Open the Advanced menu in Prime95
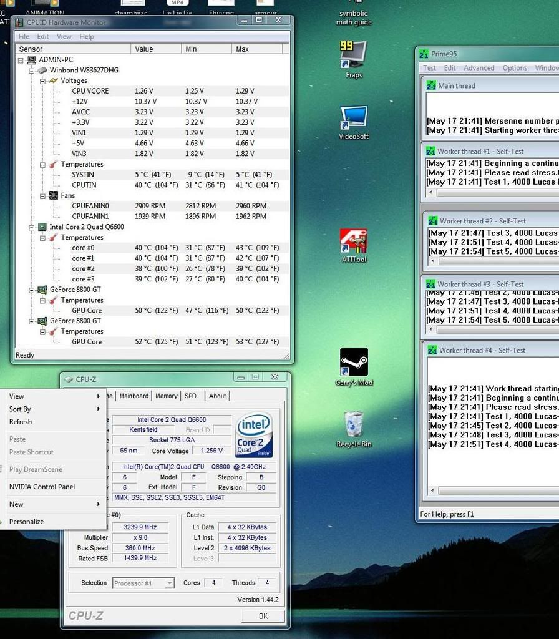The width and height of the screenshot is (559, 639). [x=479, y=68]
